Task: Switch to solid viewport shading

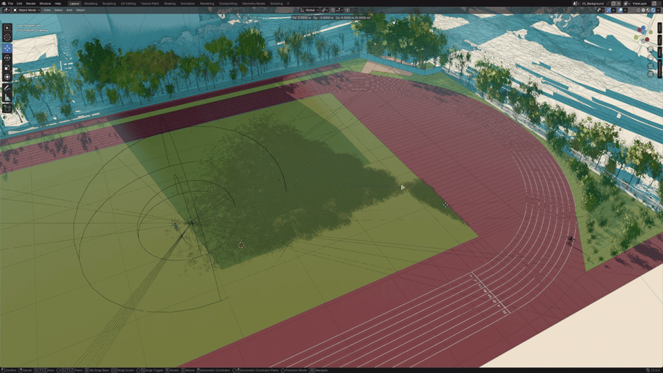Action: point(644,10)
